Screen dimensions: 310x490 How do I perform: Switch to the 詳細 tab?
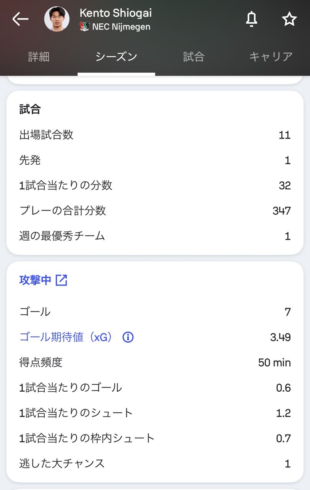coord(39,57)
